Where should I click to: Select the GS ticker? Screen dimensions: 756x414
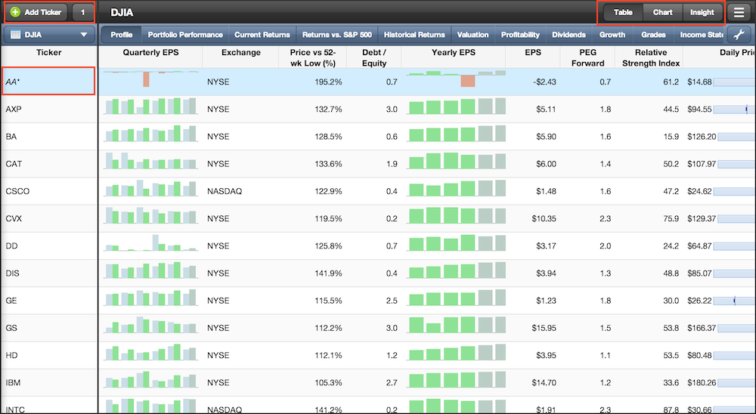(11, 328)
